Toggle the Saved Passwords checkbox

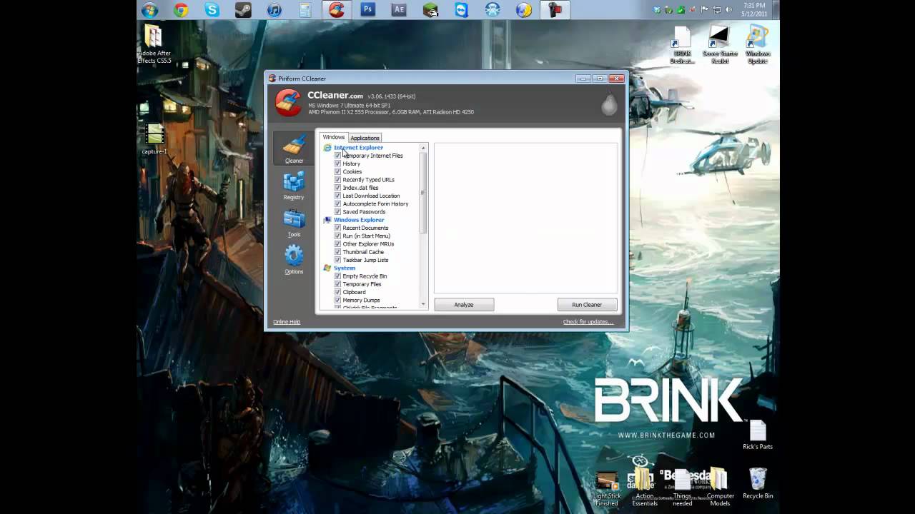pos(337,211)
